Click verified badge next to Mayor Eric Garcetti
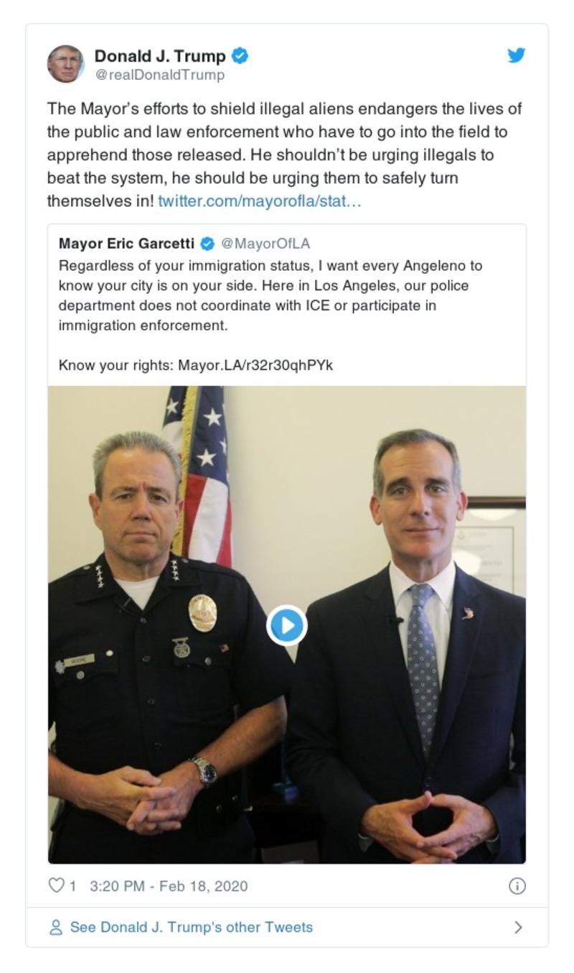Image resolution: width=574 pixels, height=973 pixels. (207, 244)
